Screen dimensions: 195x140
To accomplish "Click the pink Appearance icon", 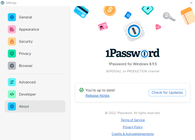I will pos(12,29).
